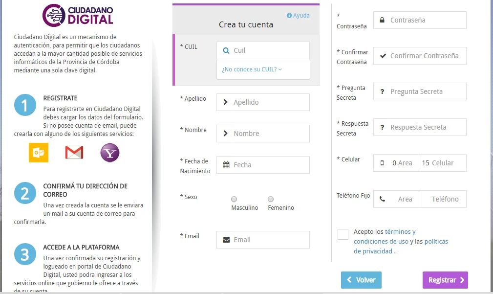Focus the Teléfono Fijo number field
This screenshot has height=294, width=493.
443,199
